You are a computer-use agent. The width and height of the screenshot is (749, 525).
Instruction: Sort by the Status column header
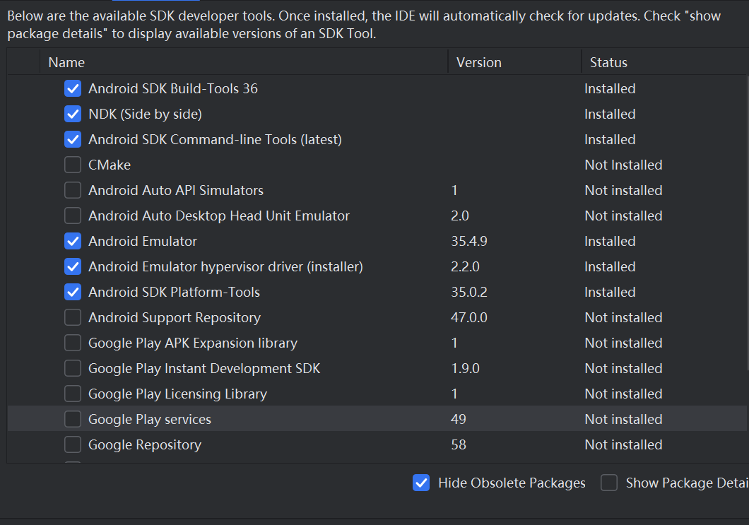pyautogui.click(x=665, y=62)
